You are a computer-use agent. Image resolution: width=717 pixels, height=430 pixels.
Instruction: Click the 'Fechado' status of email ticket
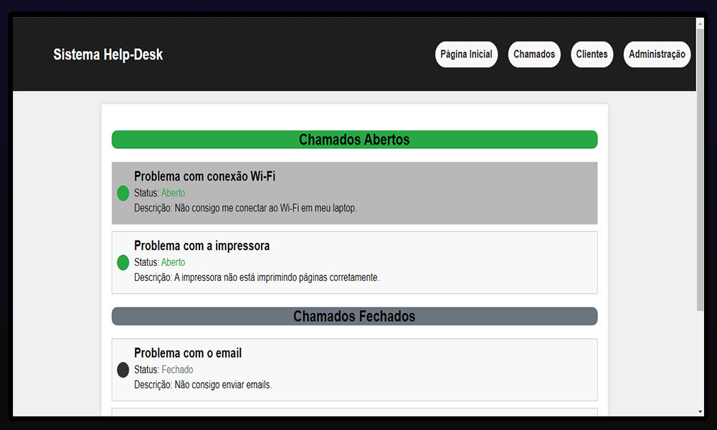[177, 369]
